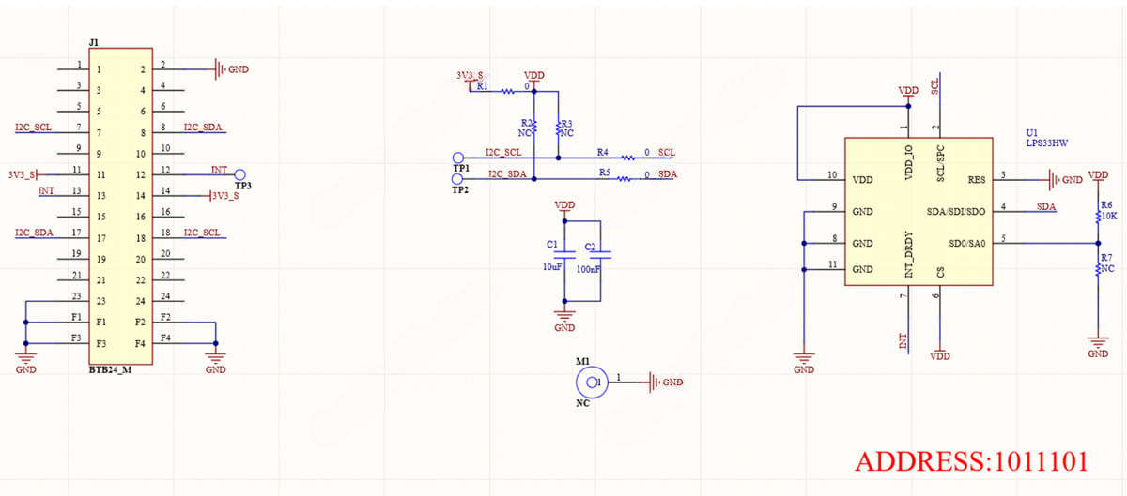Select the R4 resistor on SCL line
Viewport: 1127px width, 496px height.
point(629,158)
